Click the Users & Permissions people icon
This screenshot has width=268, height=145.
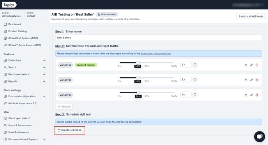[x=5, y=125]
